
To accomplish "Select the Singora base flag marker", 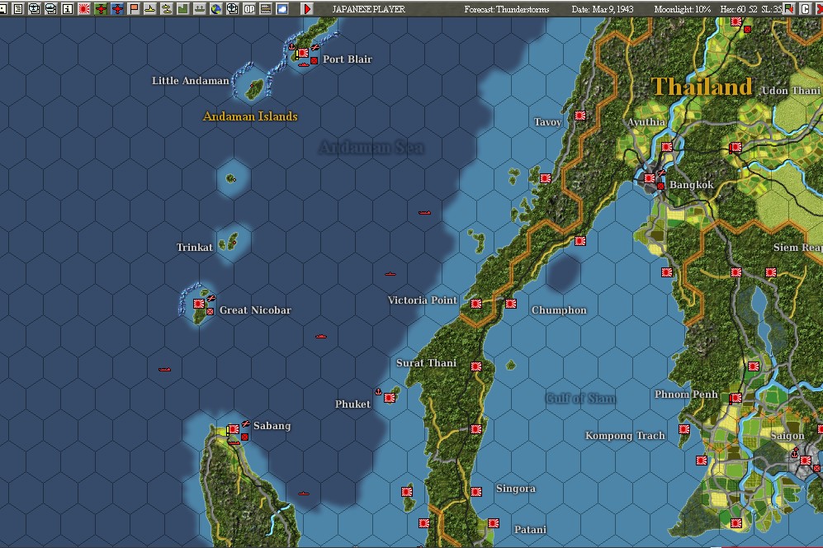I will [x=476, y=492].
